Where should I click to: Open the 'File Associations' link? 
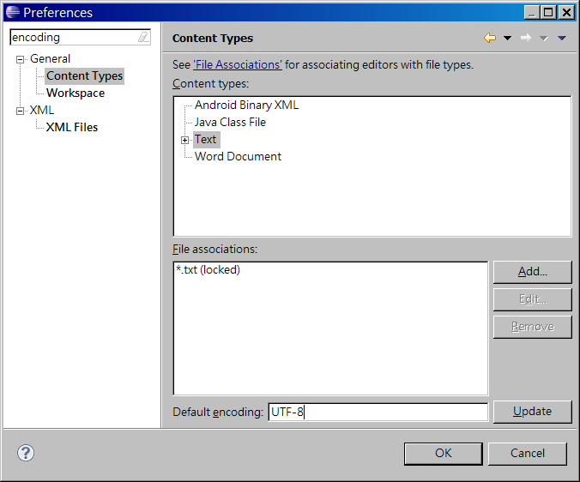pos(238,64)
